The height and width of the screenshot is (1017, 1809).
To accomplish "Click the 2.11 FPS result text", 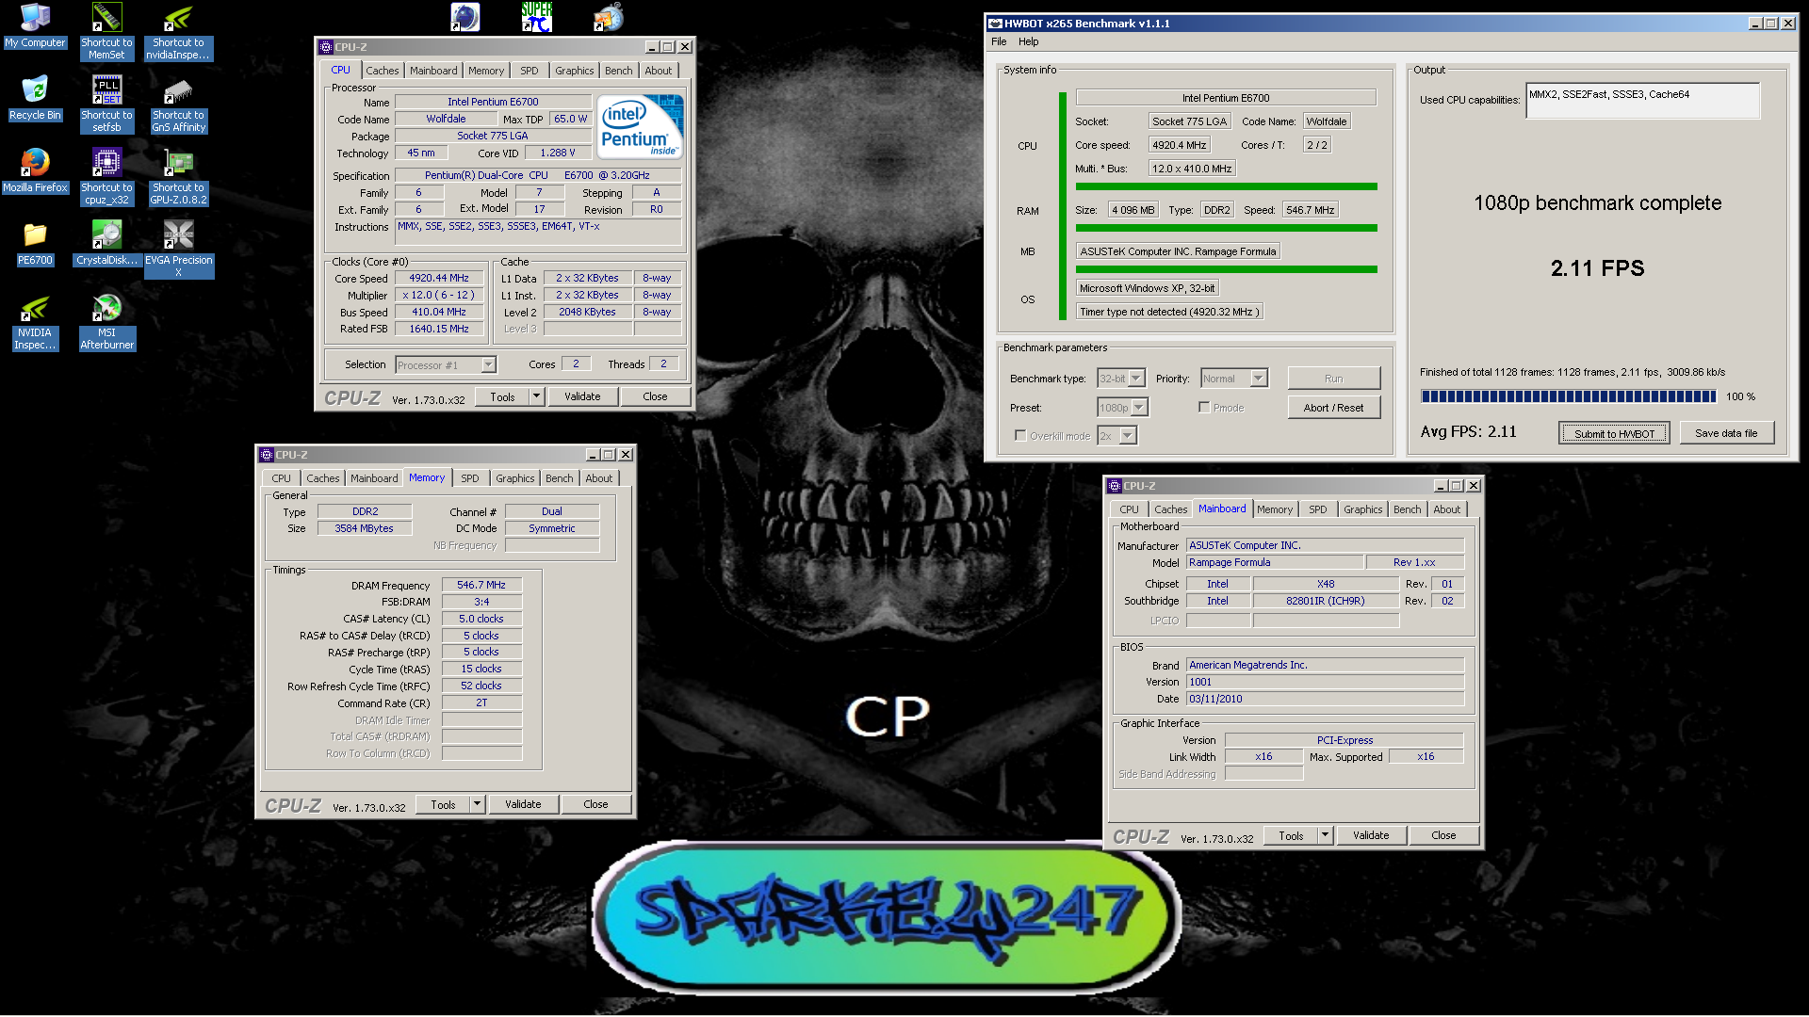I will 1597,268.
